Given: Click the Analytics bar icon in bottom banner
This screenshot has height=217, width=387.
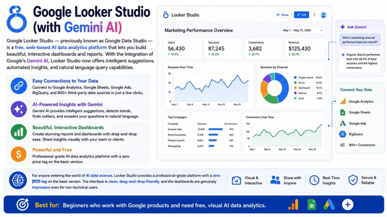Looking at the screenshot, I should point(293,205).
